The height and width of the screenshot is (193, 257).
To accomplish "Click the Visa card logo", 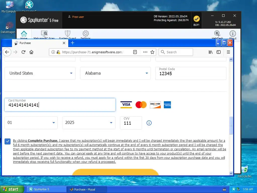I will coord(126,105).
